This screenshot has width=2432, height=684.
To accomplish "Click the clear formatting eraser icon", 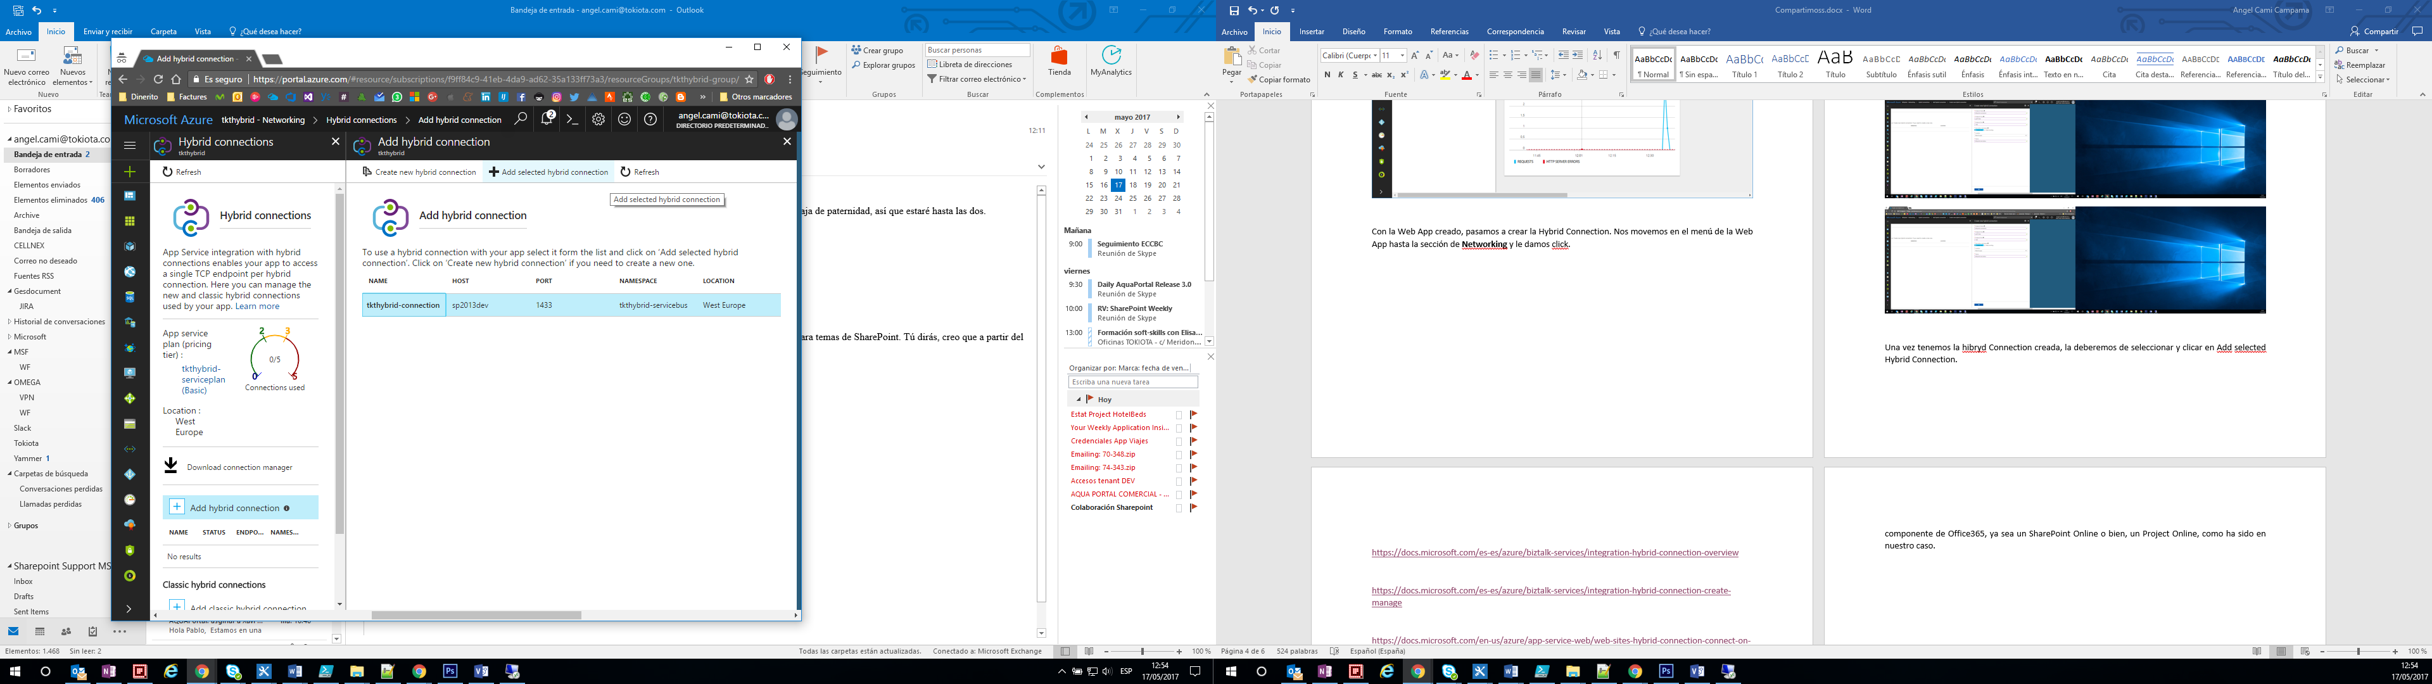I will coord(1474,55).
